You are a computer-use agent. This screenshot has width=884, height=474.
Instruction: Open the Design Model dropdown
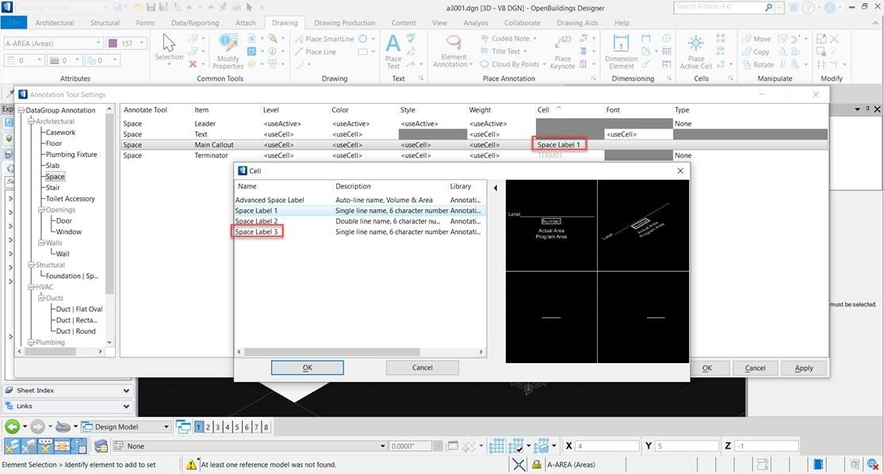pyautogui.click(x=166, y=426)
